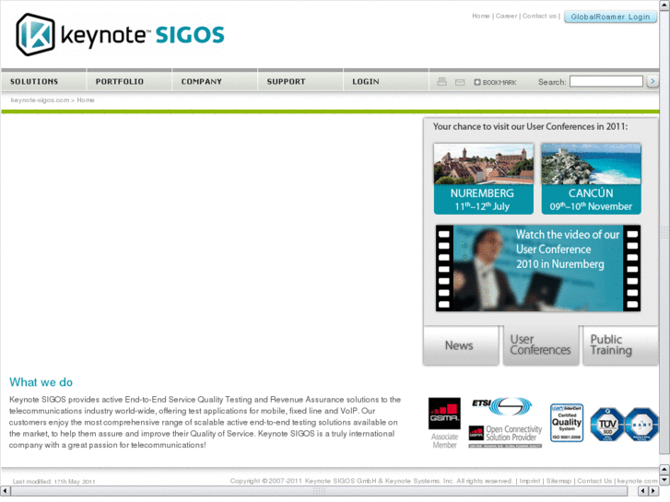Switch to the Public Training tab

tap(620, 345)
